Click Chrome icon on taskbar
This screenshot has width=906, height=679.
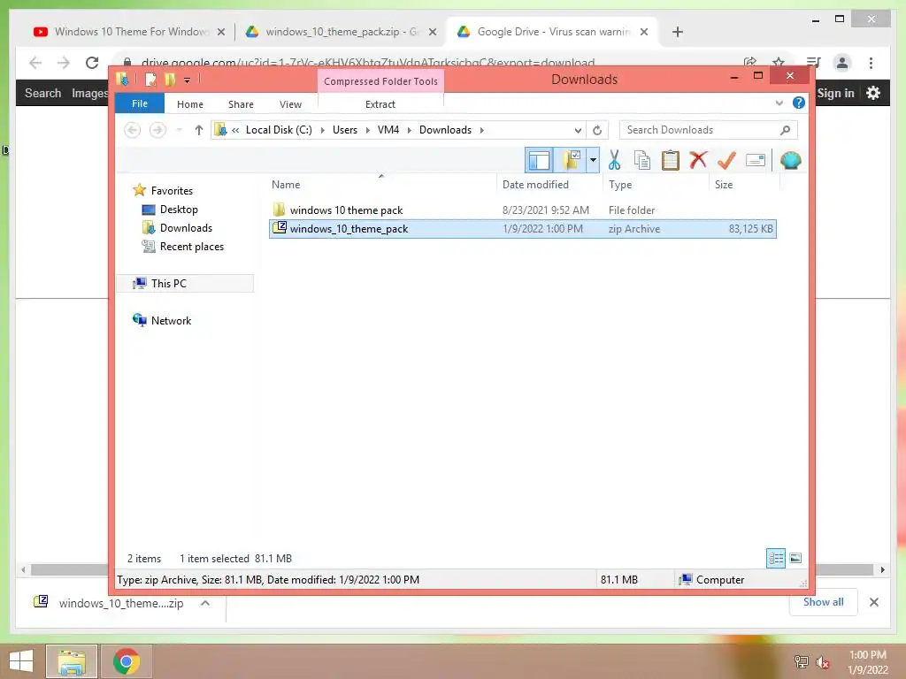127,661
